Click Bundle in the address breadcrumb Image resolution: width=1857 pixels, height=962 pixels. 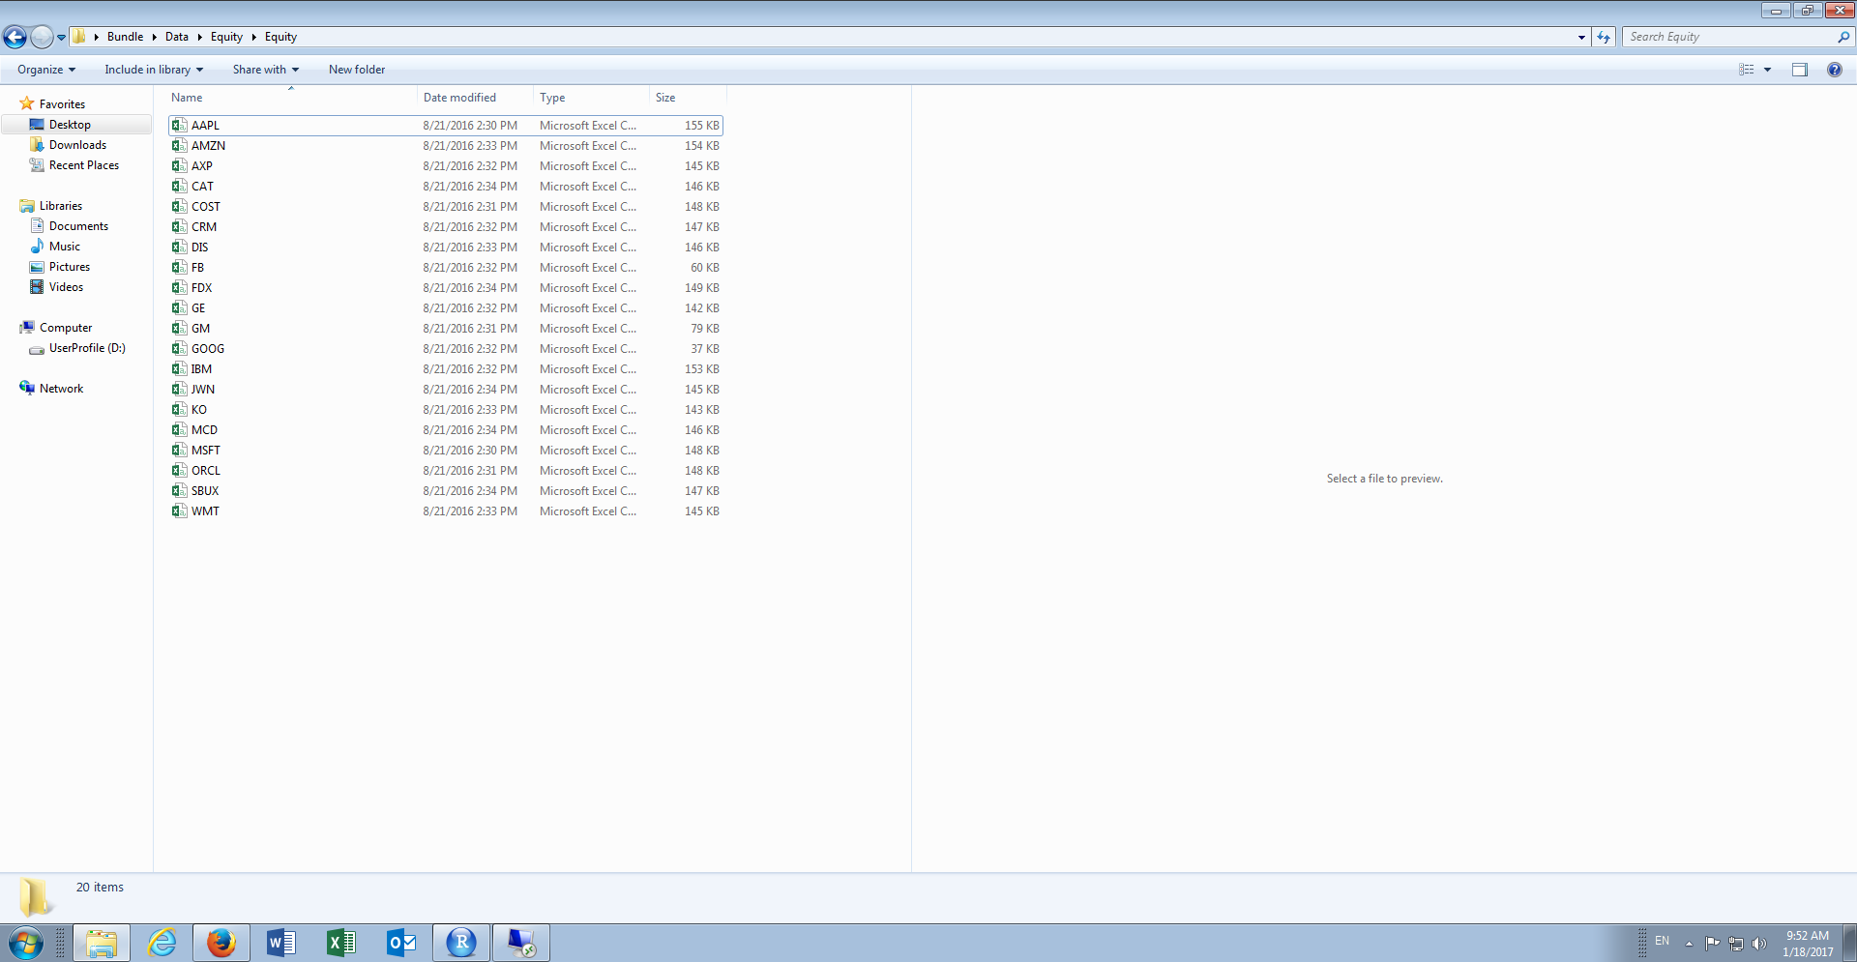(x=125, y=37)
